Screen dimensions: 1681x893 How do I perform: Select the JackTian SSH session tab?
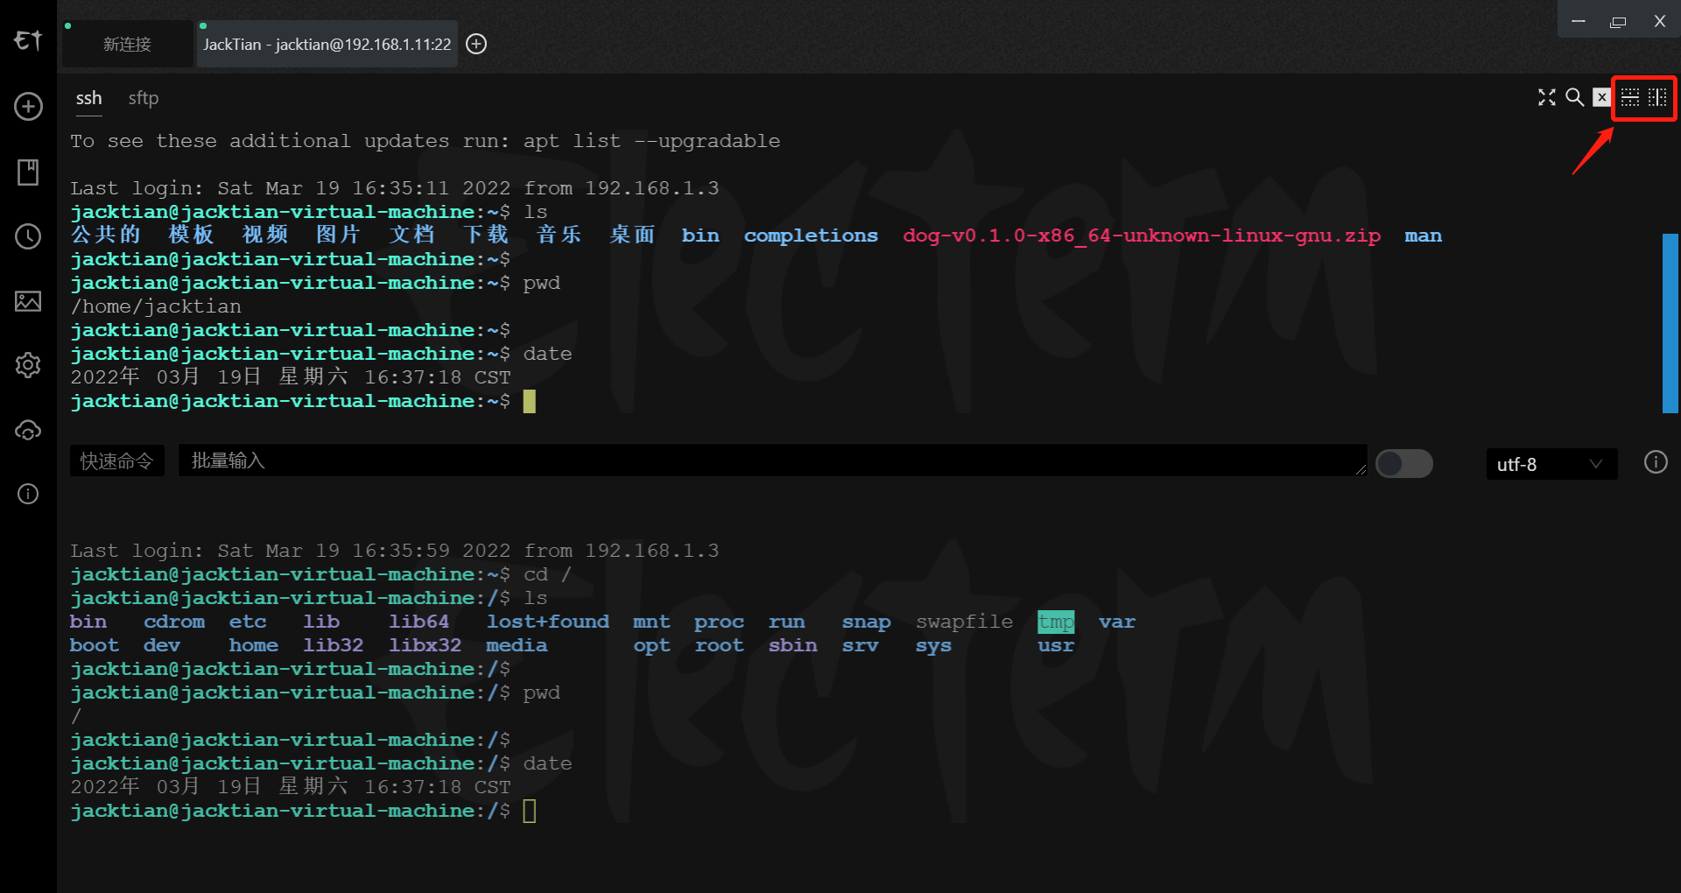327,44
